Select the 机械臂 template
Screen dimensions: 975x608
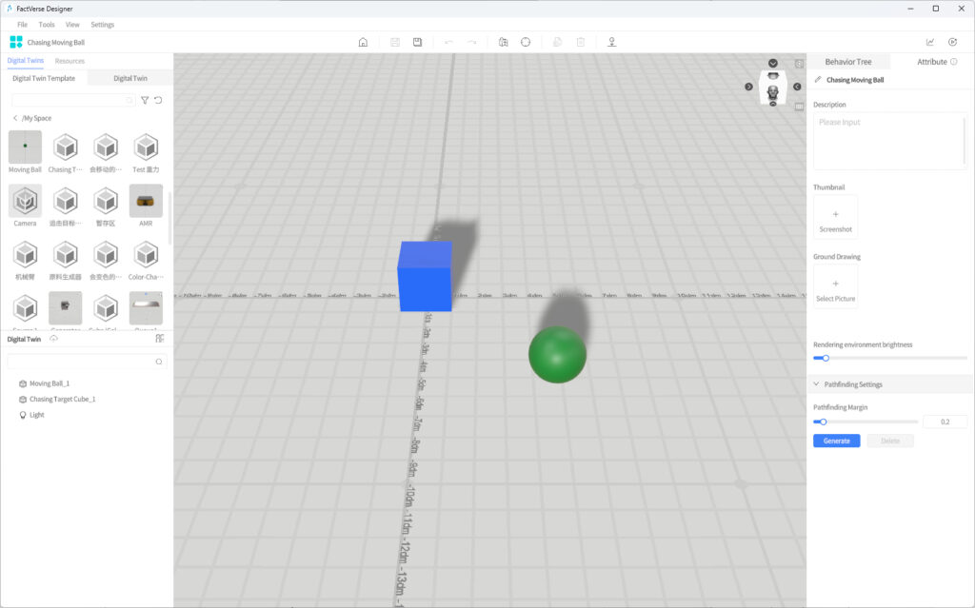tap(25, 259)
